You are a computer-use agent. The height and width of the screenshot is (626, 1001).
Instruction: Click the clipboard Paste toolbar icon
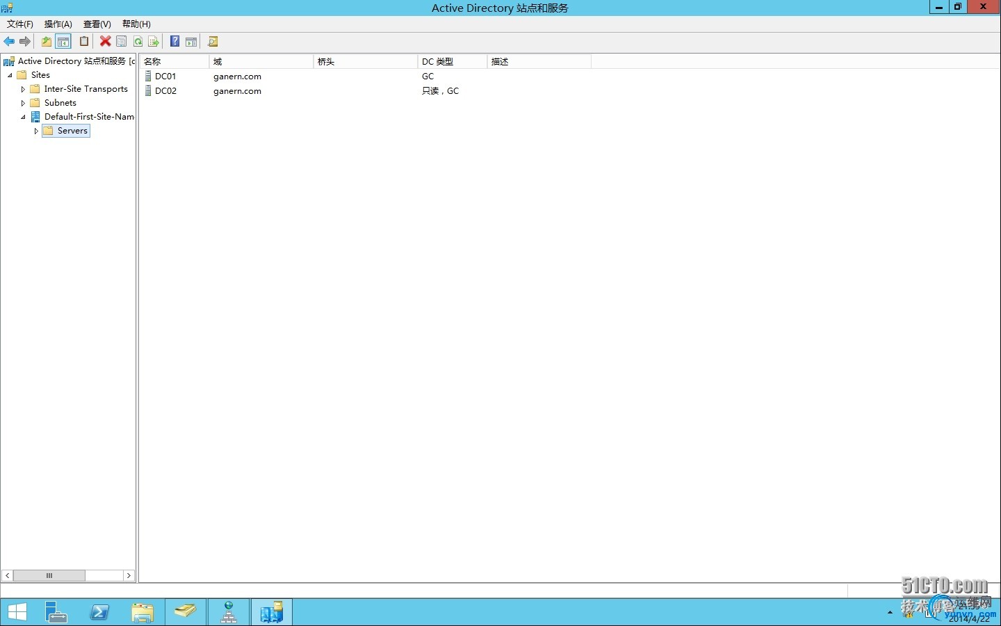84,42
